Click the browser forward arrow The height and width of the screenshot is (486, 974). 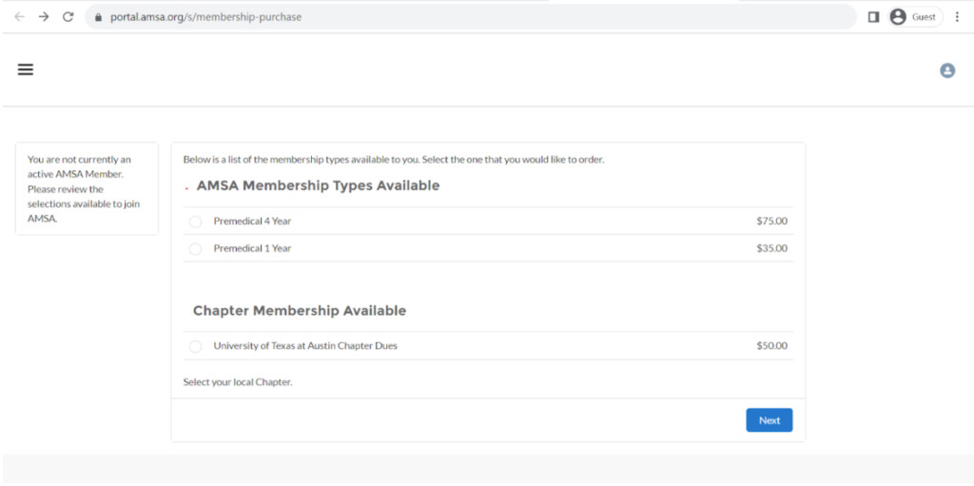[x=44, y=17]
